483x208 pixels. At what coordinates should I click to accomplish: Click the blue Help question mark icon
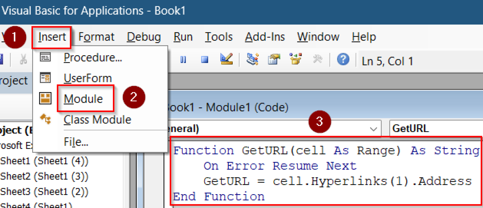343,59
